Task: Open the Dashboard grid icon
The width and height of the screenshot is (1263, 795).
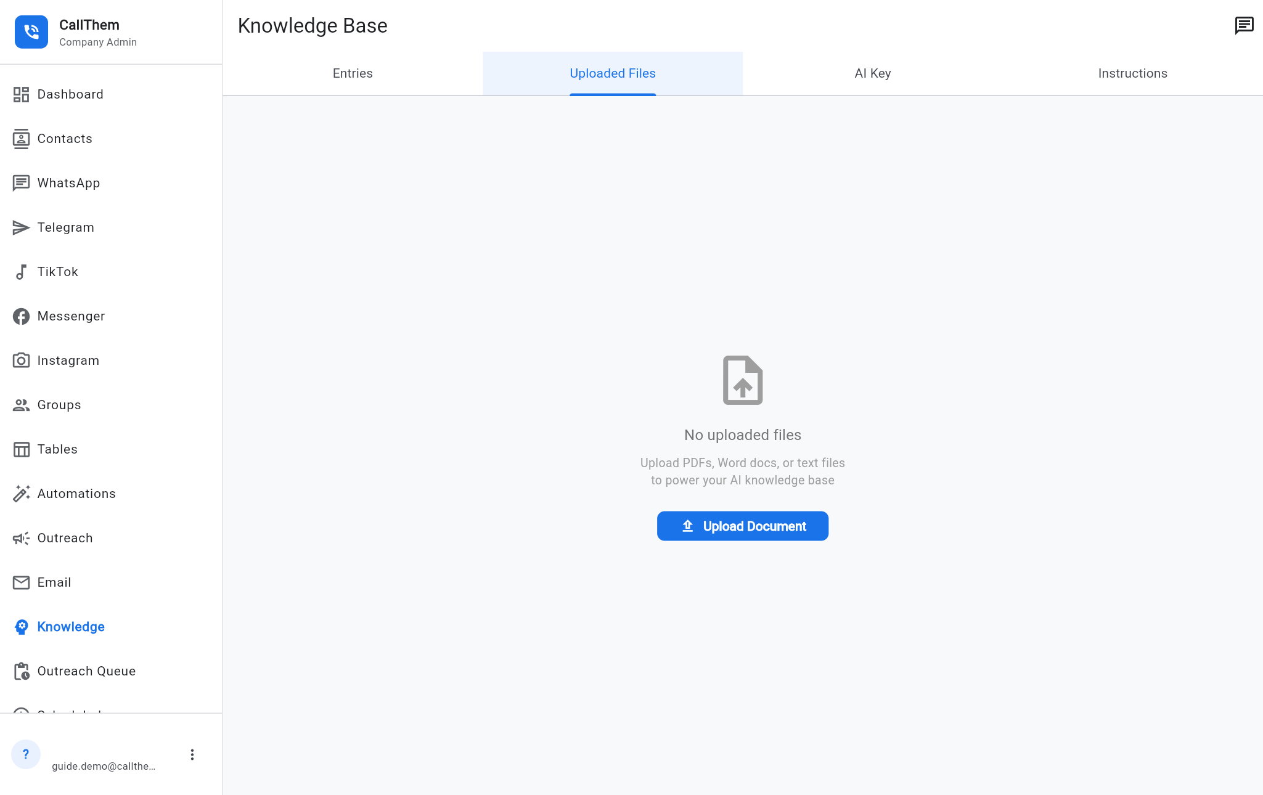Action: (21, 94)
